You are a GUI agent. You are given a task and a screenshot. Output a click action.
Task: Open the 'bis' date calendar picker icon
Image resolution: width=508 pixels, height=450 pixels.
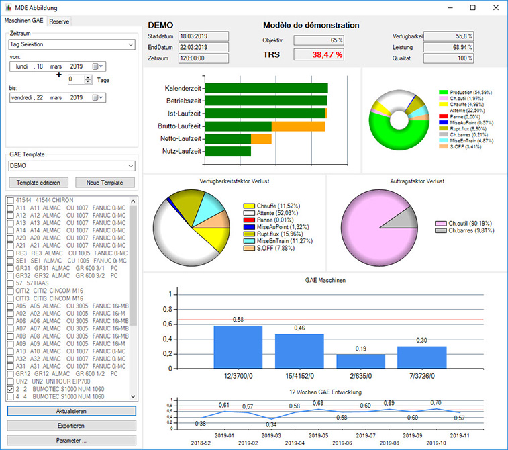point(98,97)
